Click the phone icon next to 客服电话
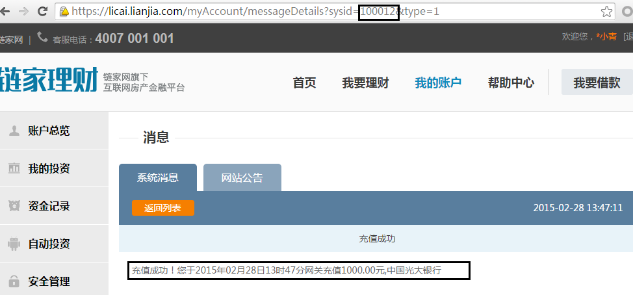 coord(42,37)
